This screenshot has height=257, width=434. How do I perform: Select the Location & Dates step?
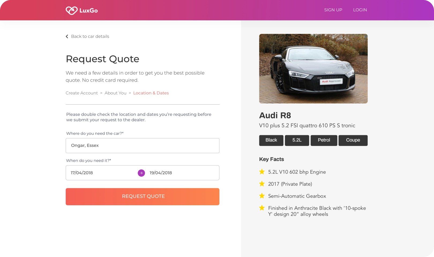(x=151, y=93)
